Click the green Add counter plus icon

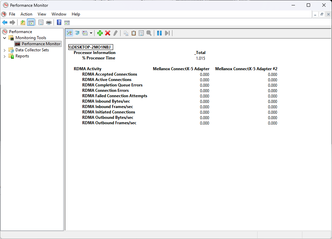[x=100, y=33]
